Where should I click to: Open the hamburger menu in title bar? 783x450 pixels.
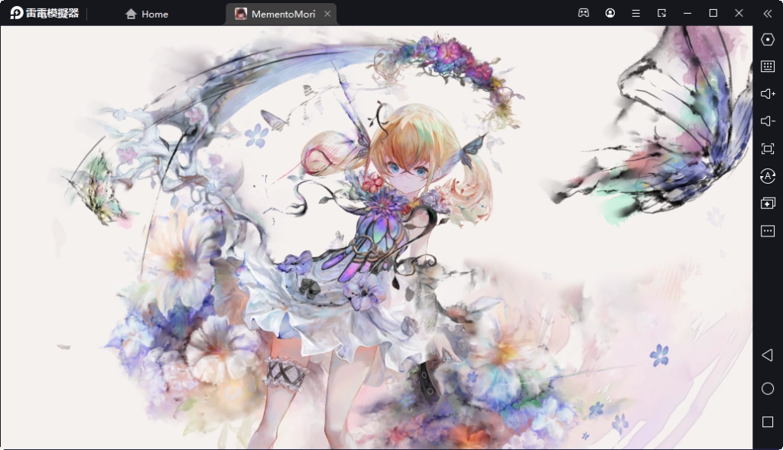pos(636,13)
